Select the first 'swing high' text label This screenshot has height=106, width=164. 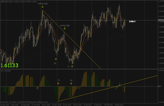coord(43,4)
